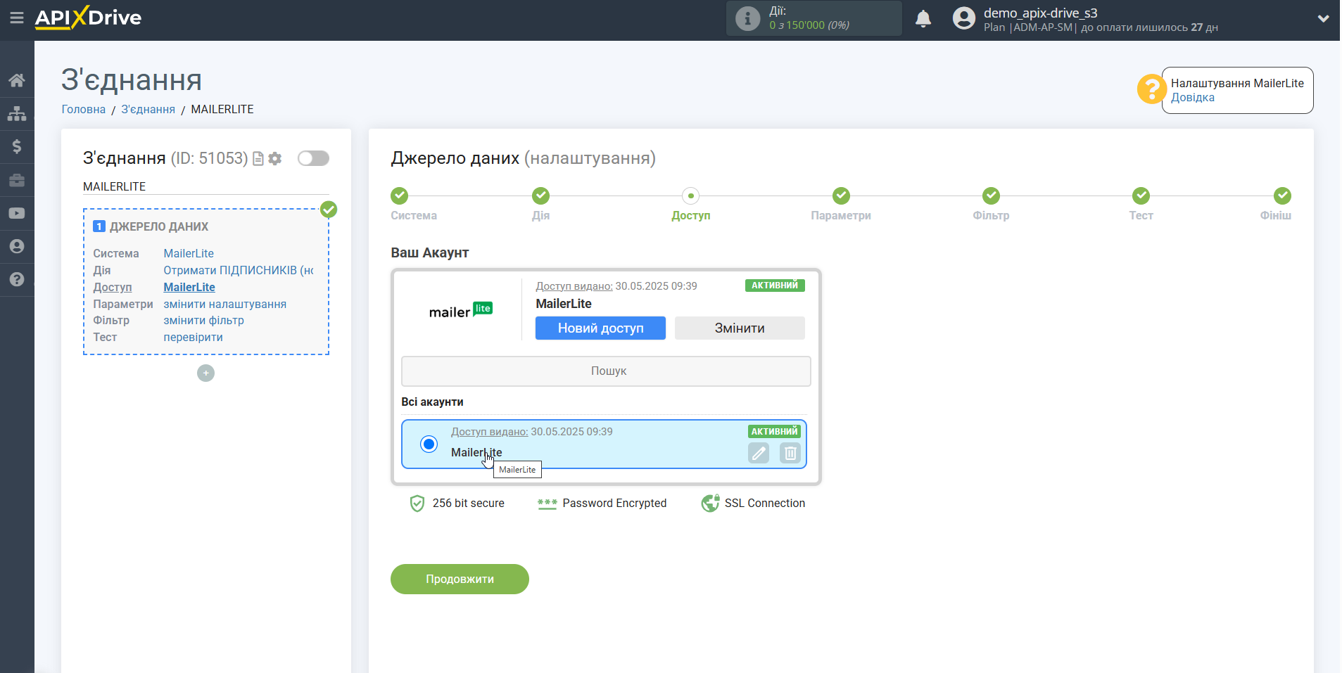This screenshot has width=1342, height=673.
Task: Click the mailer lite logo thumbnail
Action: pyautogui.click(x=461, y=310)
